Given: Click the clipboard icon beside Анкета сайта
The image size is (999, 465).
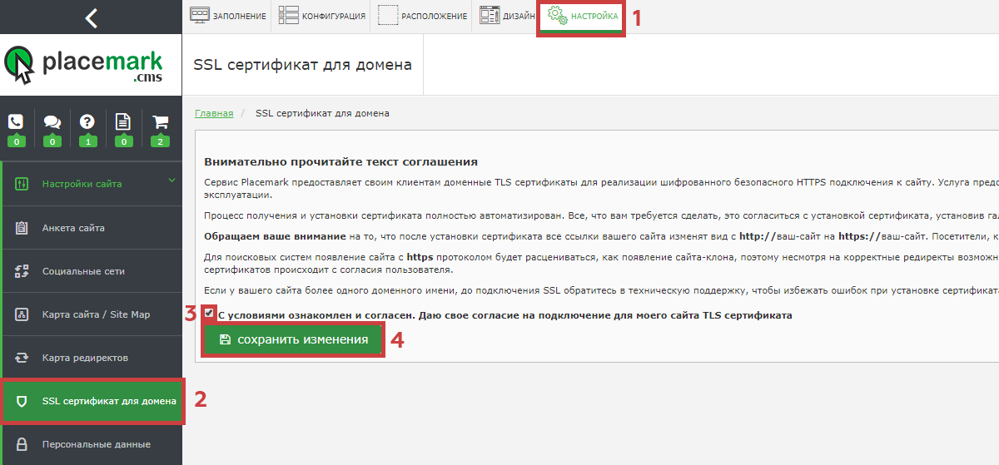Looking at the screenshot, I should tap(22, 228).
